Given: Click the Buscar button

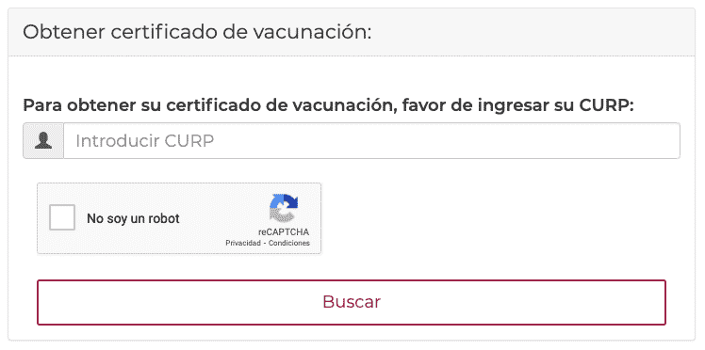Looking at the screenshot, I should tap(352, 302).
